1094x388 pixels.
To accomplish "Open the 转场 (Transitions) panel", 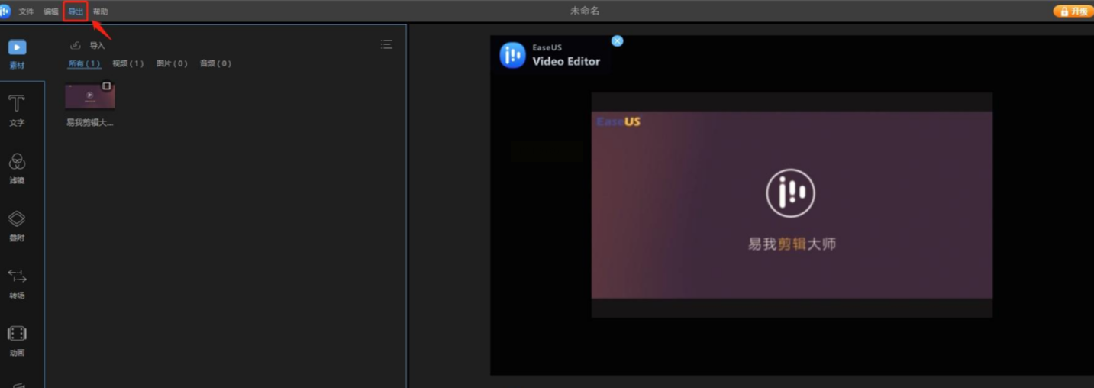I will point(17,283).
